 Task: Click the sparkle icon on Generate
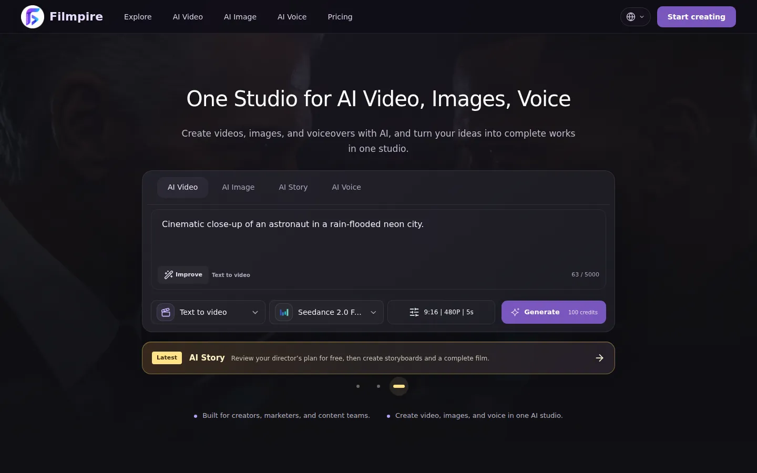(515, 312)
